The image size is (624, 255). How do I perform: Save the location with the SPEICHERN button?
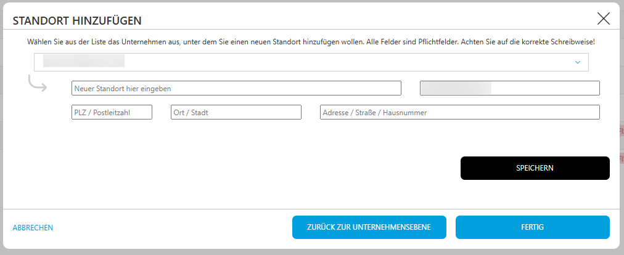click(x=535, y=168)
